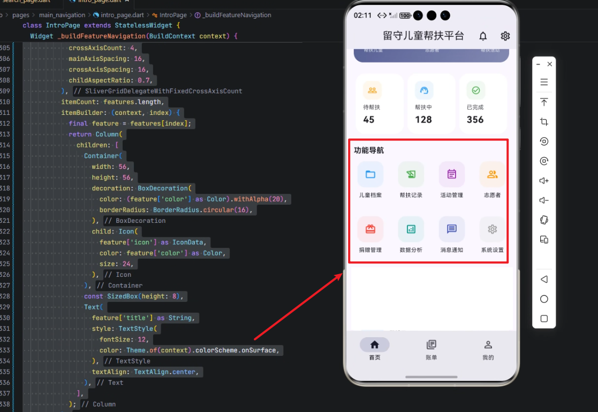Open the 儿童档案 folder feature icon
Screen dimensions: 598x412
(370, 174)
